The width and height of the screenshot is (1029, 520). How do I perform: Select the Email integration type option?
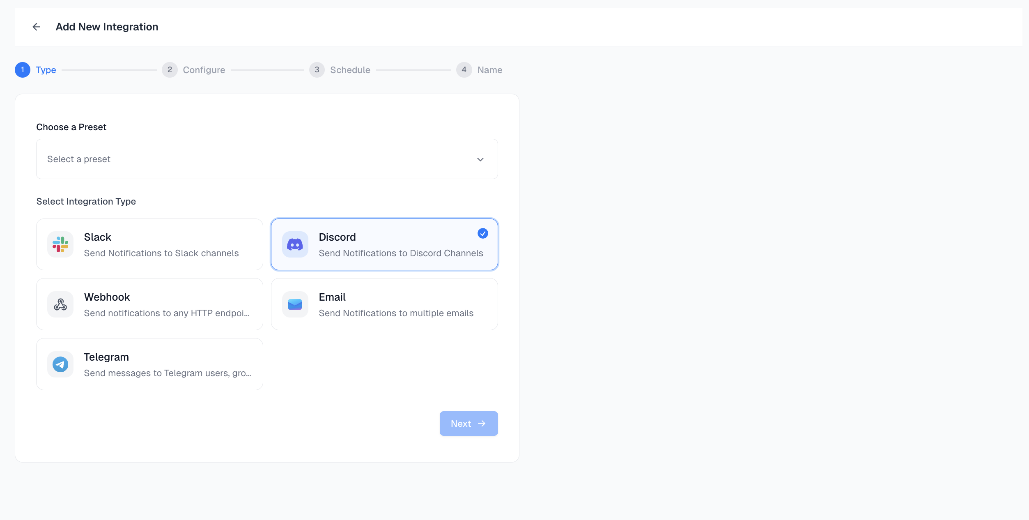[384, 304]
